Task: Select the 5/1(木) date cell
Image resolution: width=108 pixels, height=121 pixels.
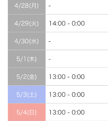Action: click(x=27, y=59)
